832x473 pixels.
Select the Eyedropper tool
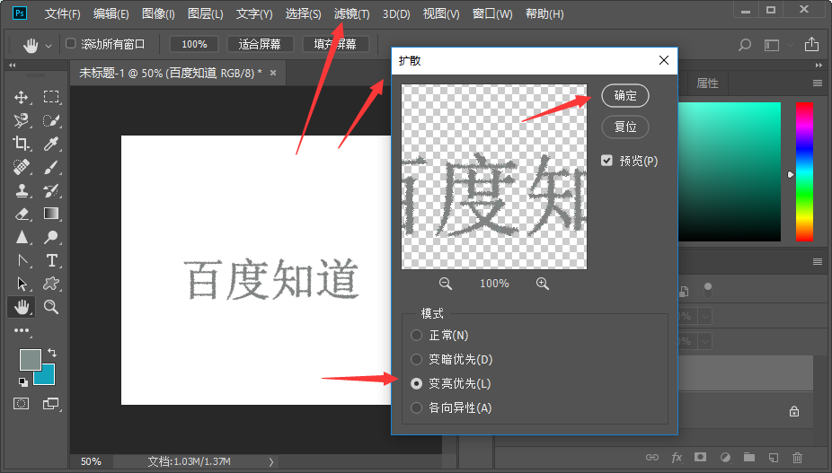pyautogui.click(x=51, y=144)
